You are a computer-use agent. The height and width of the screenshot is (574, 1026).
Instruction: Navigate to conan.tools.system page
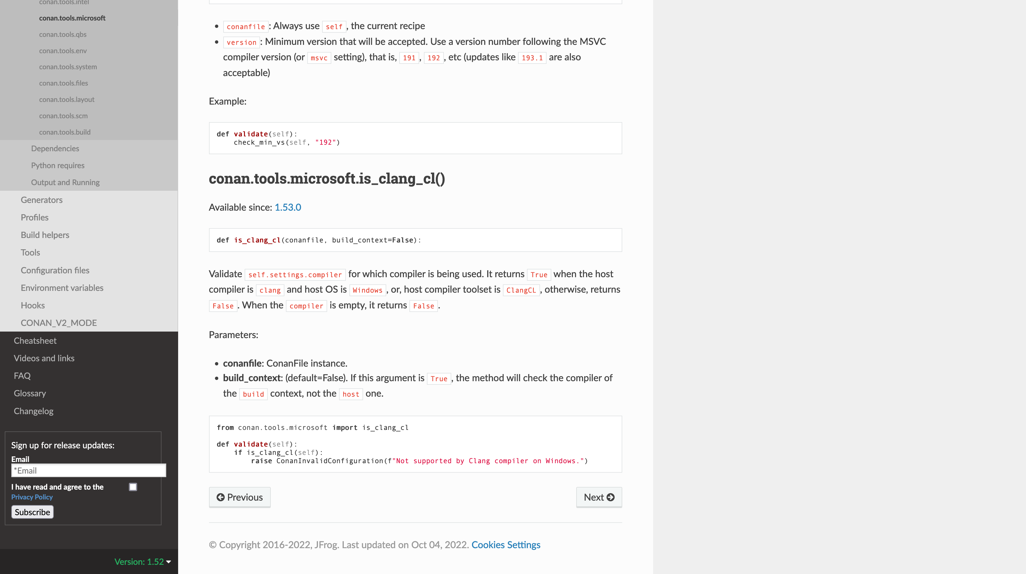pyautogui.click(x=68, y=67)
